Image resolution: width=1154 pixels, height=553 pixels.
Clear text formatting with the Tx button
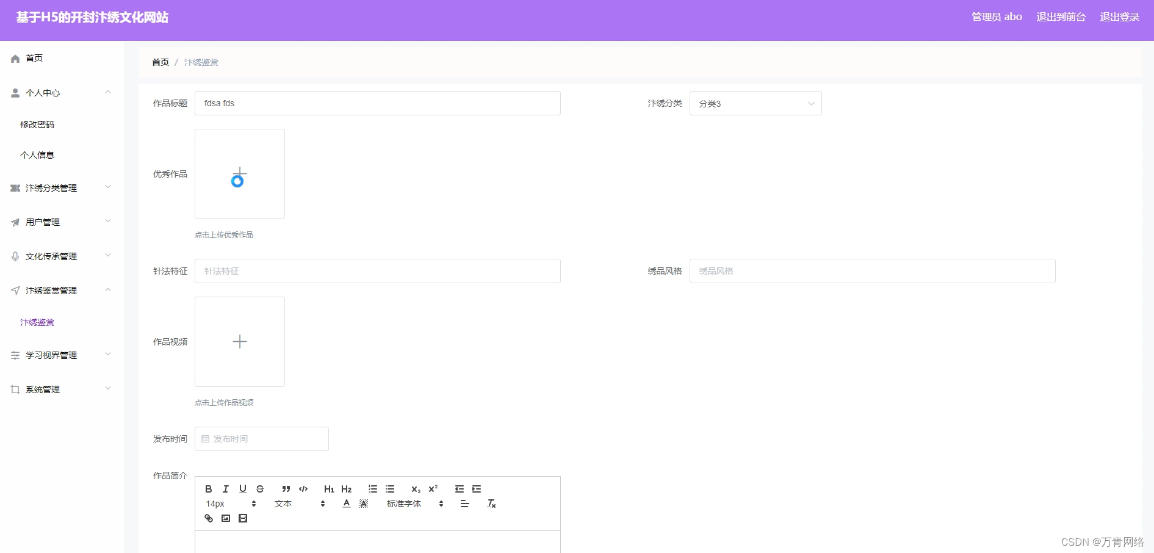pos(491,504)
